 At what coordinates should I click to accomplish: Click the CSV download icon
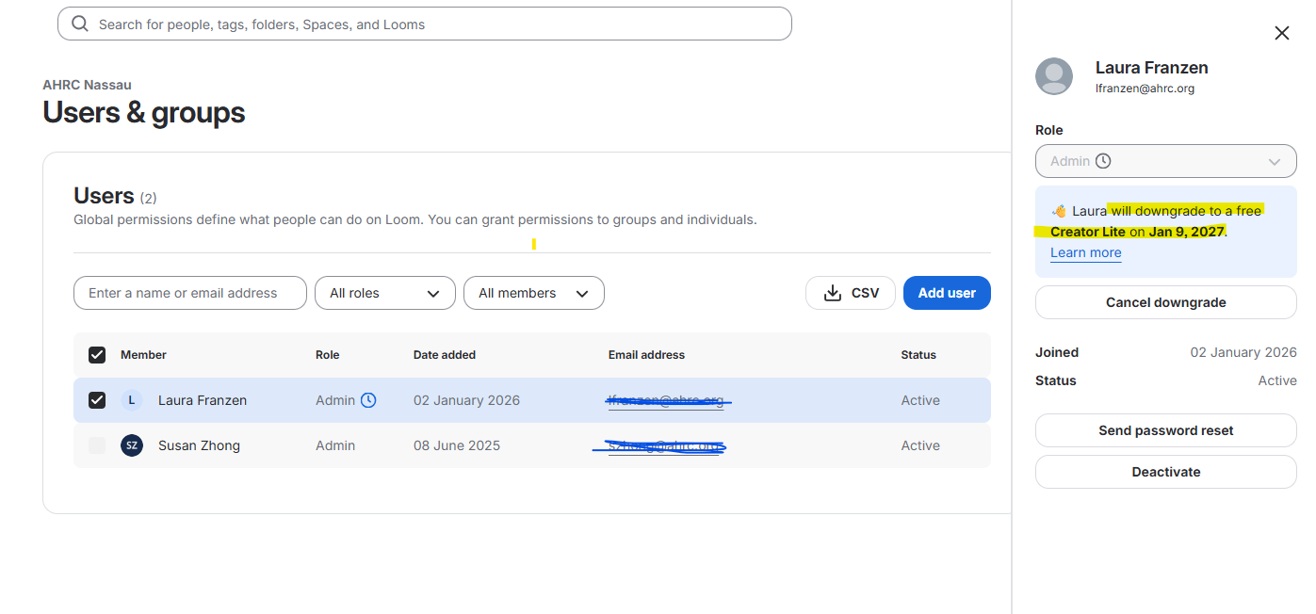(x=832, y=293)
